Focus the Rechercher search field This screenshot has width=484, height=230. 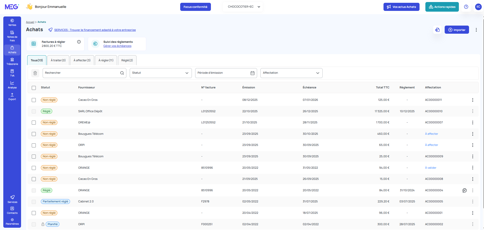85,73
